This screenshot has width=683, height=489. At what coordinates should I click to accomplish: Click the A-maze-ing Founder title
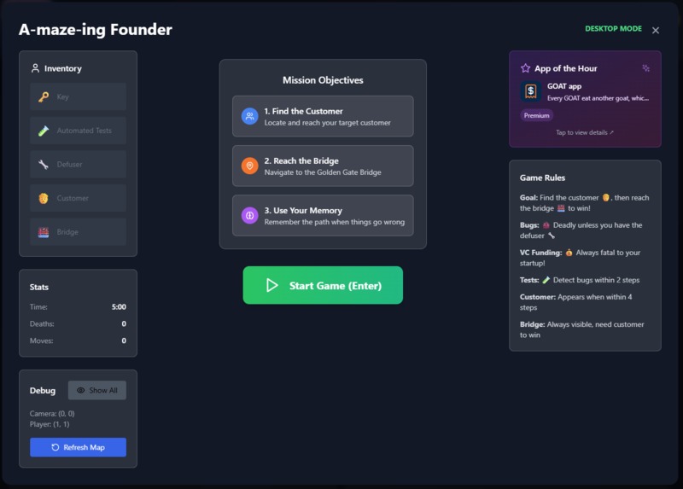(x=96, y=30)
